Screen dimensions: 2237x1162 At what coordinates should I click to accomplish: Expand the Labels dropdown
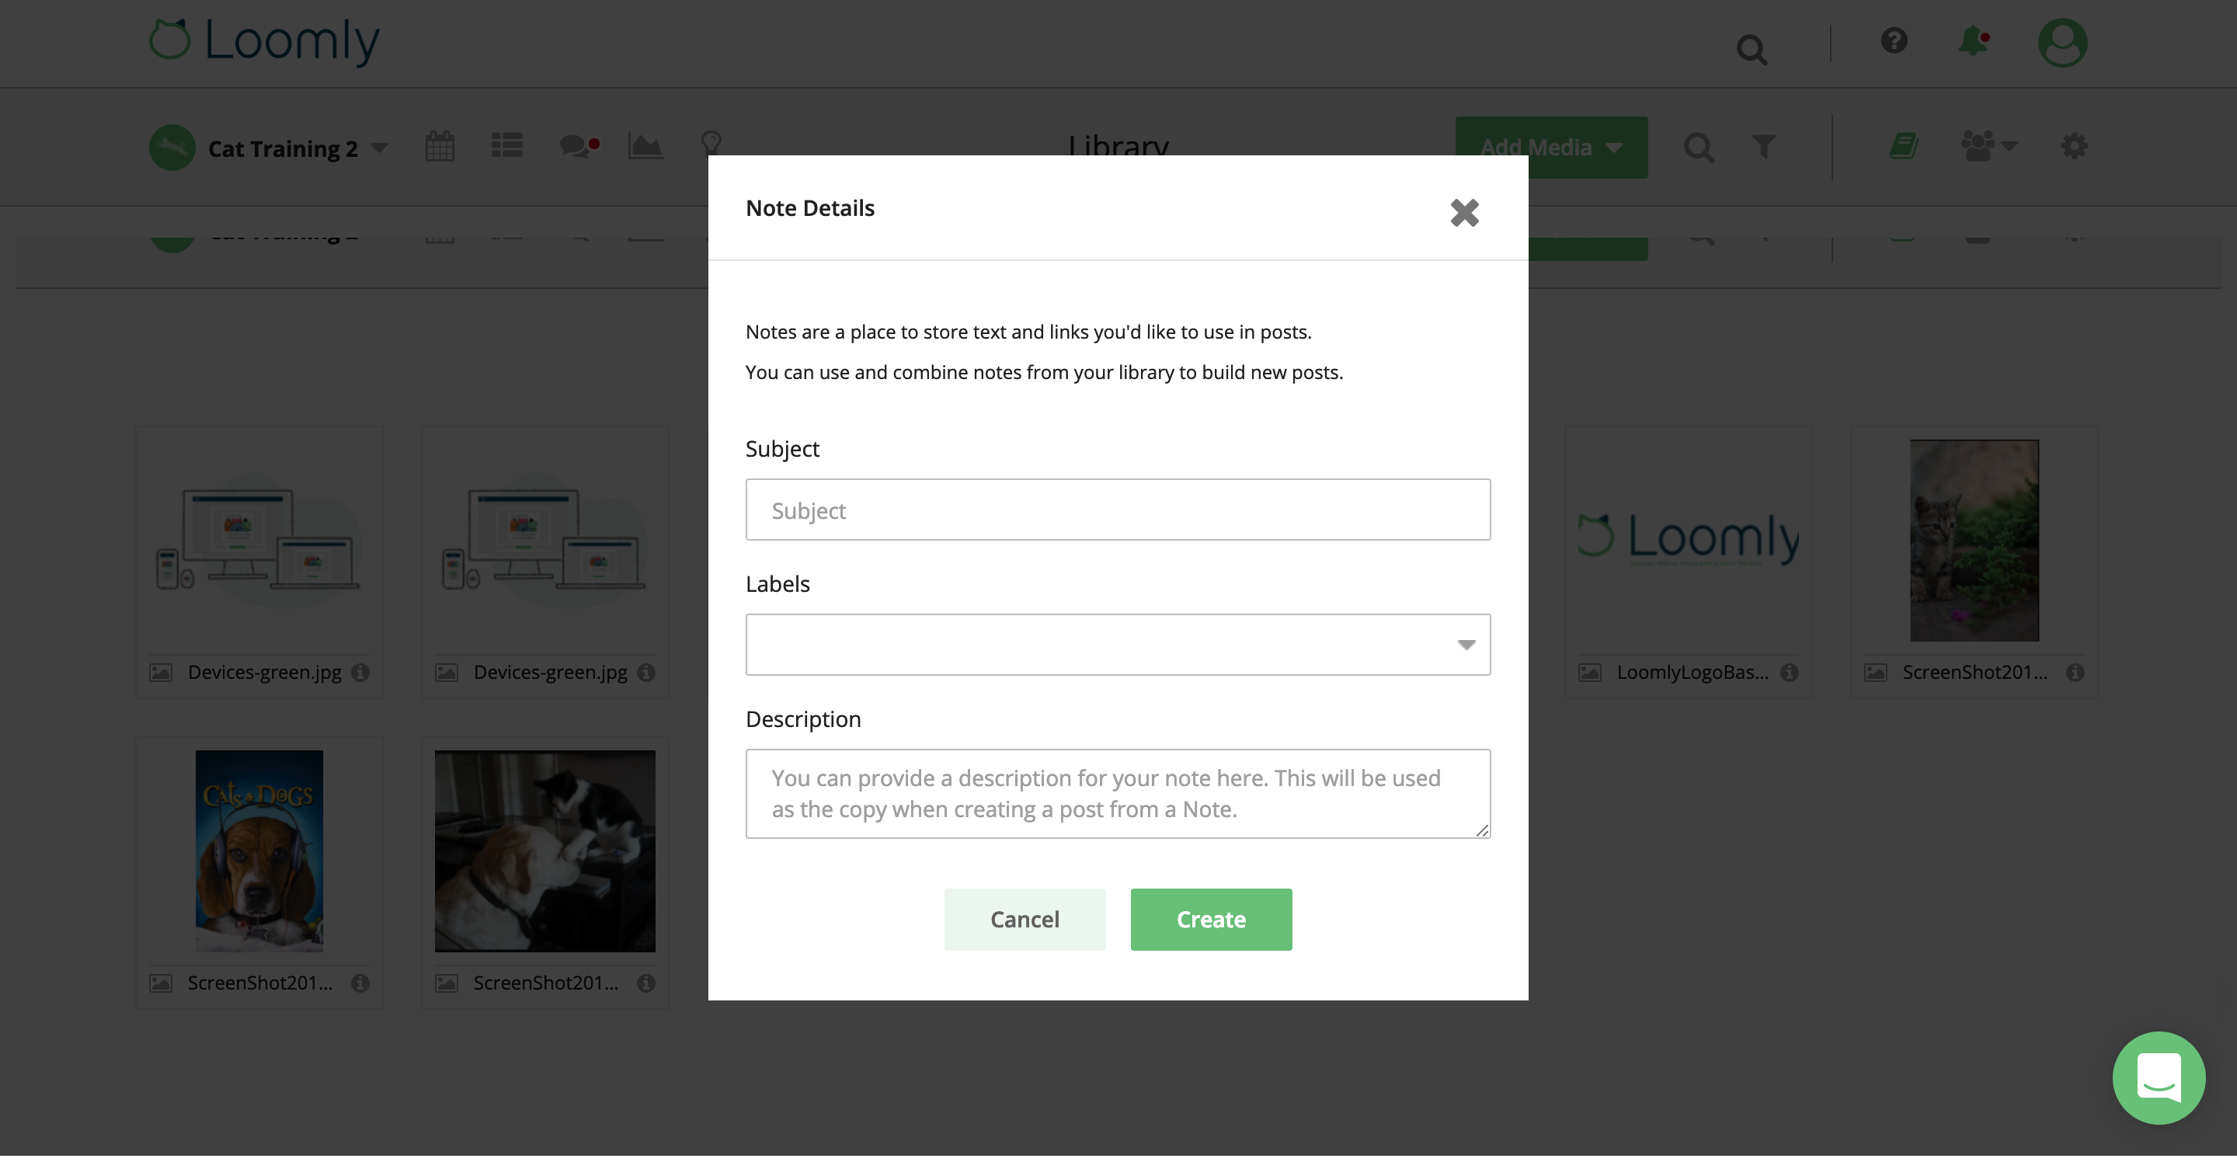click(x=1466, y=645)
